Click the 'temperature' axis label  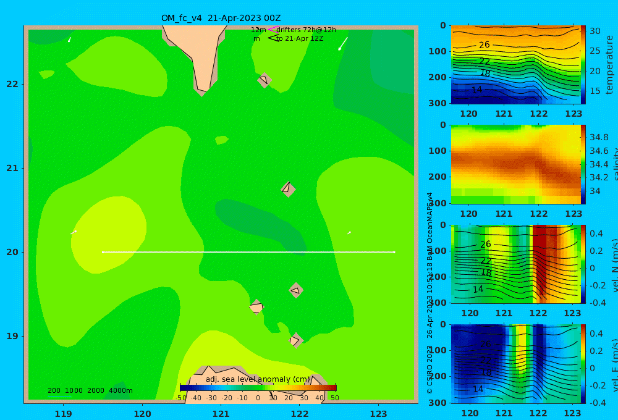(610, 65)
